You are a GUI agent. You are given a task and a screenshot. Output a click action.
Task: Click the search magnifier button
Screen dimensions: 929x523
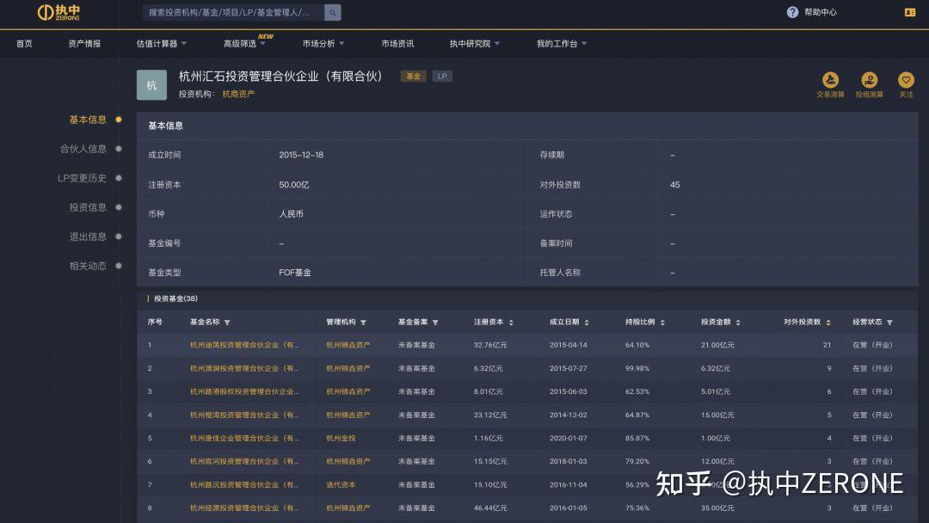pyautogui.click(x=332, y=12)
